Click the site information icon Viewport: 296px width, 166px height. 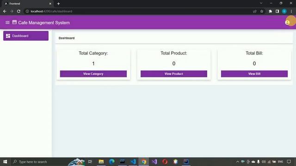(27, 11)
